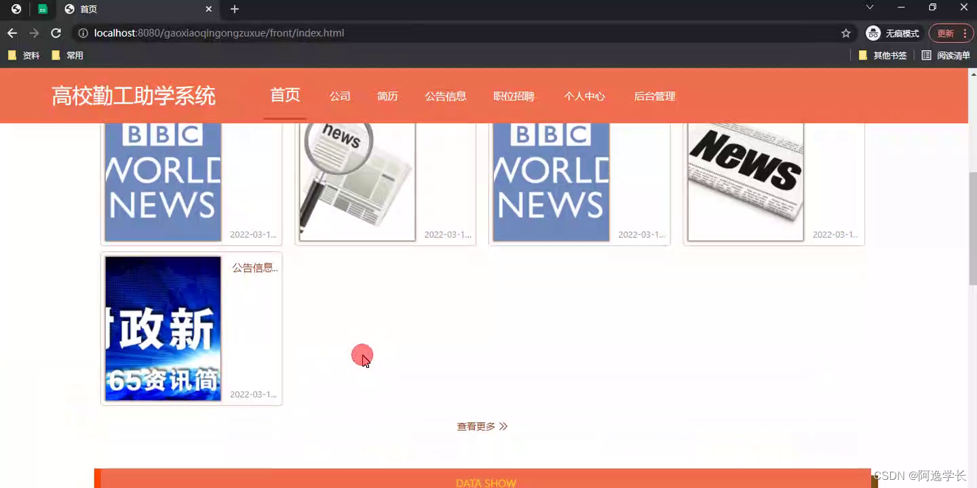977x488 pixels.
Task: Click the browser forward arrow
Action: (x=34, y=33)
